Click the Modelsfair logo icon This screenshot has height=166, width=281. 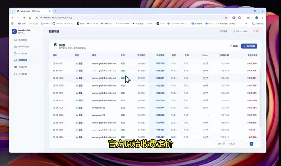click(14, 31)
